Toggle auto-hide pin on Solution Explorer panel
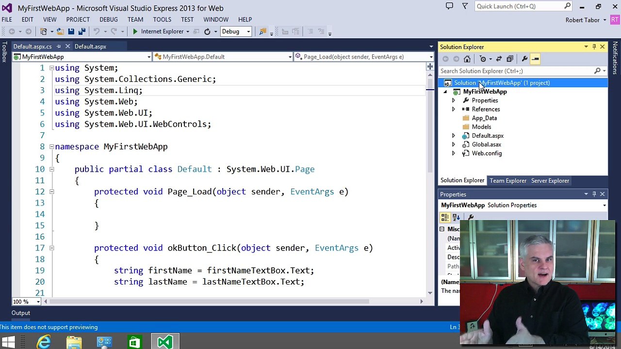This screenshot has height=349, width=621. click(594, 47)
